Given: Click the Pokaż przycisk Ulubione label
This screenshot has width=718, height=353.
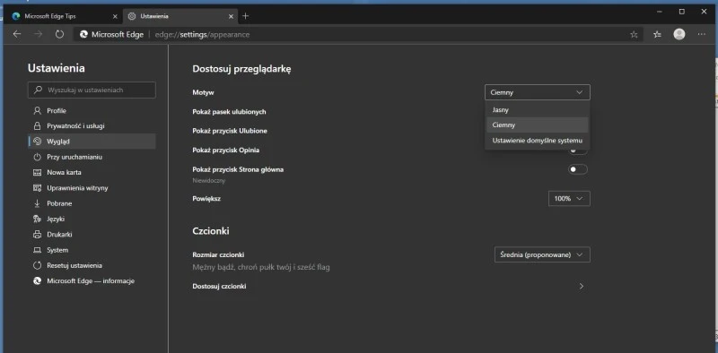Looking at the screenshot, I should point(230,131).
